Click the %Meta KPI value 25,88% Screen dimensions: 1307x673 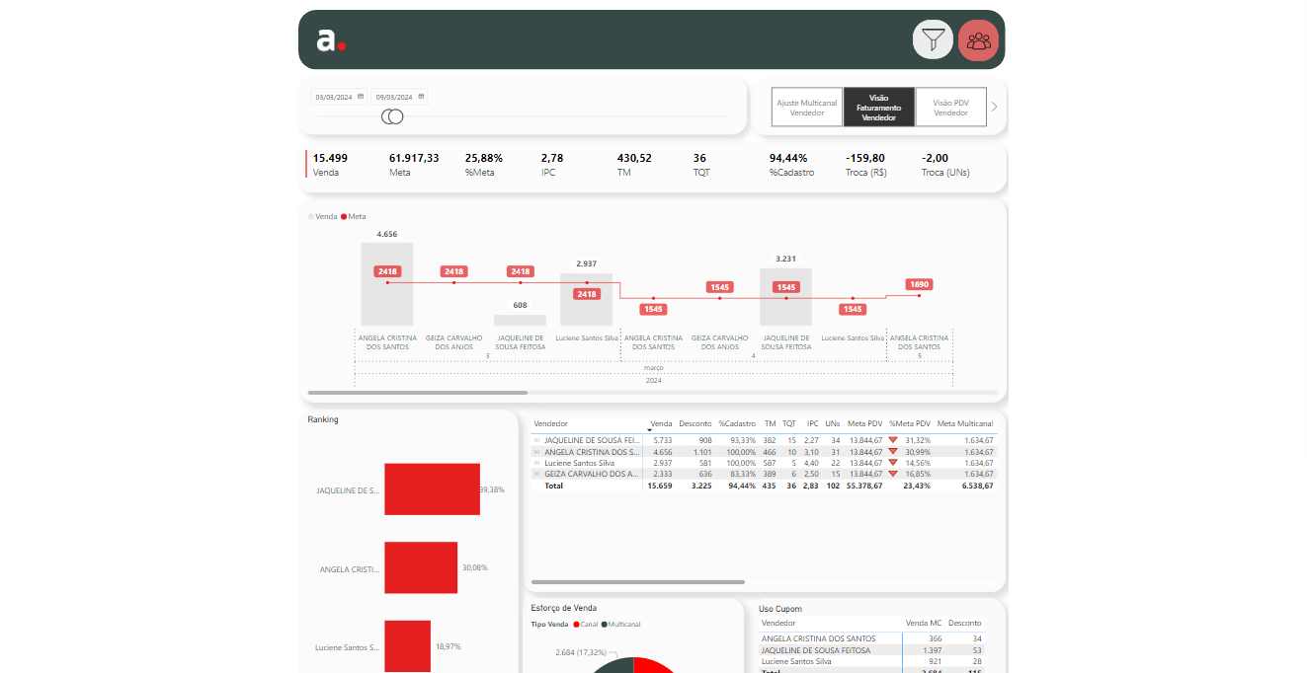(x=484, y=158)
